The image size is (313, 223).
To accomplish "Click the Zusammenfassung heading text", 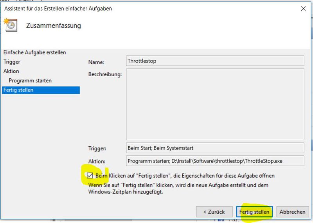I will pos(54,25).
